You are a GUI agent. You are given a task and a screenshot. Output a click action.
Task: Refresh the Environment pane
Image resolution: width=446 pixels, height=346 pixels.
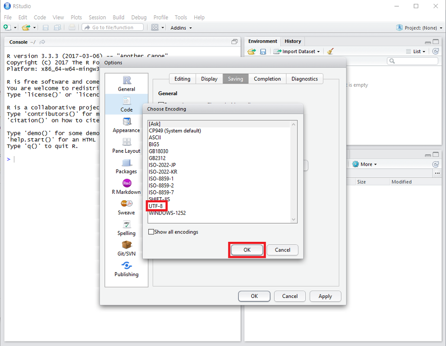(x=435, y=51)
